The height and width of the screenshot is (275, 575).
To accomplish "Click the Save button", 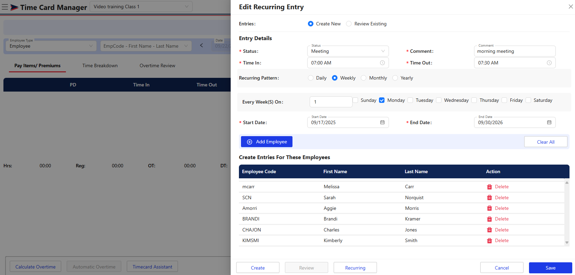I will tap(550, 268).
